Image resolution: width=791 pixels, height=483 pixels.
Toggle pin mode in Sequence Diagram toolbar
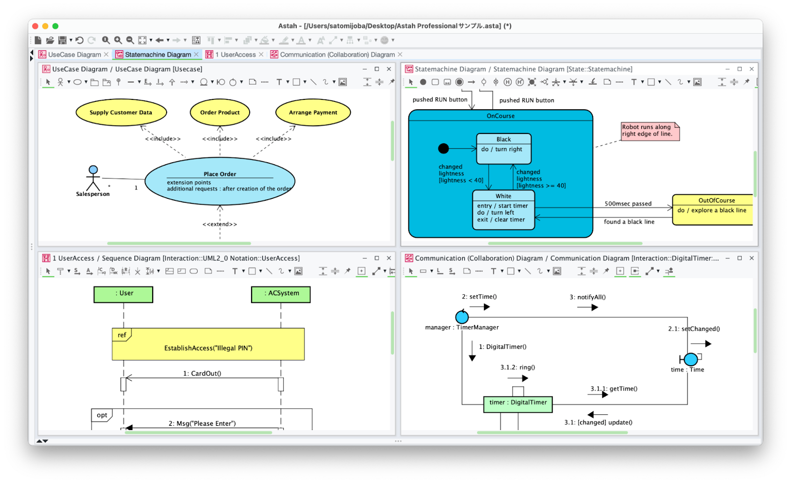(348, 271)
